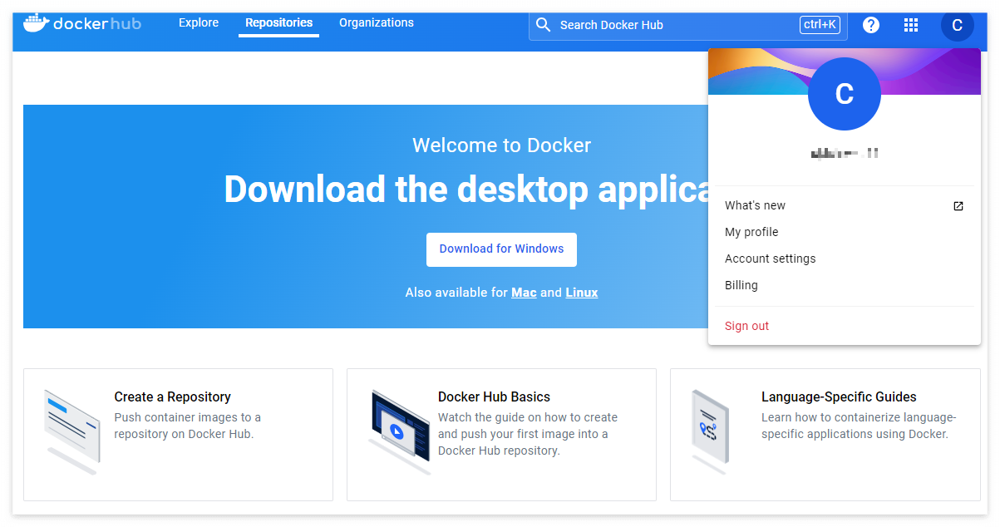Click the Language-Specific Guides illustration
This screenshot has width=1000, height=527.
point(709,432)
